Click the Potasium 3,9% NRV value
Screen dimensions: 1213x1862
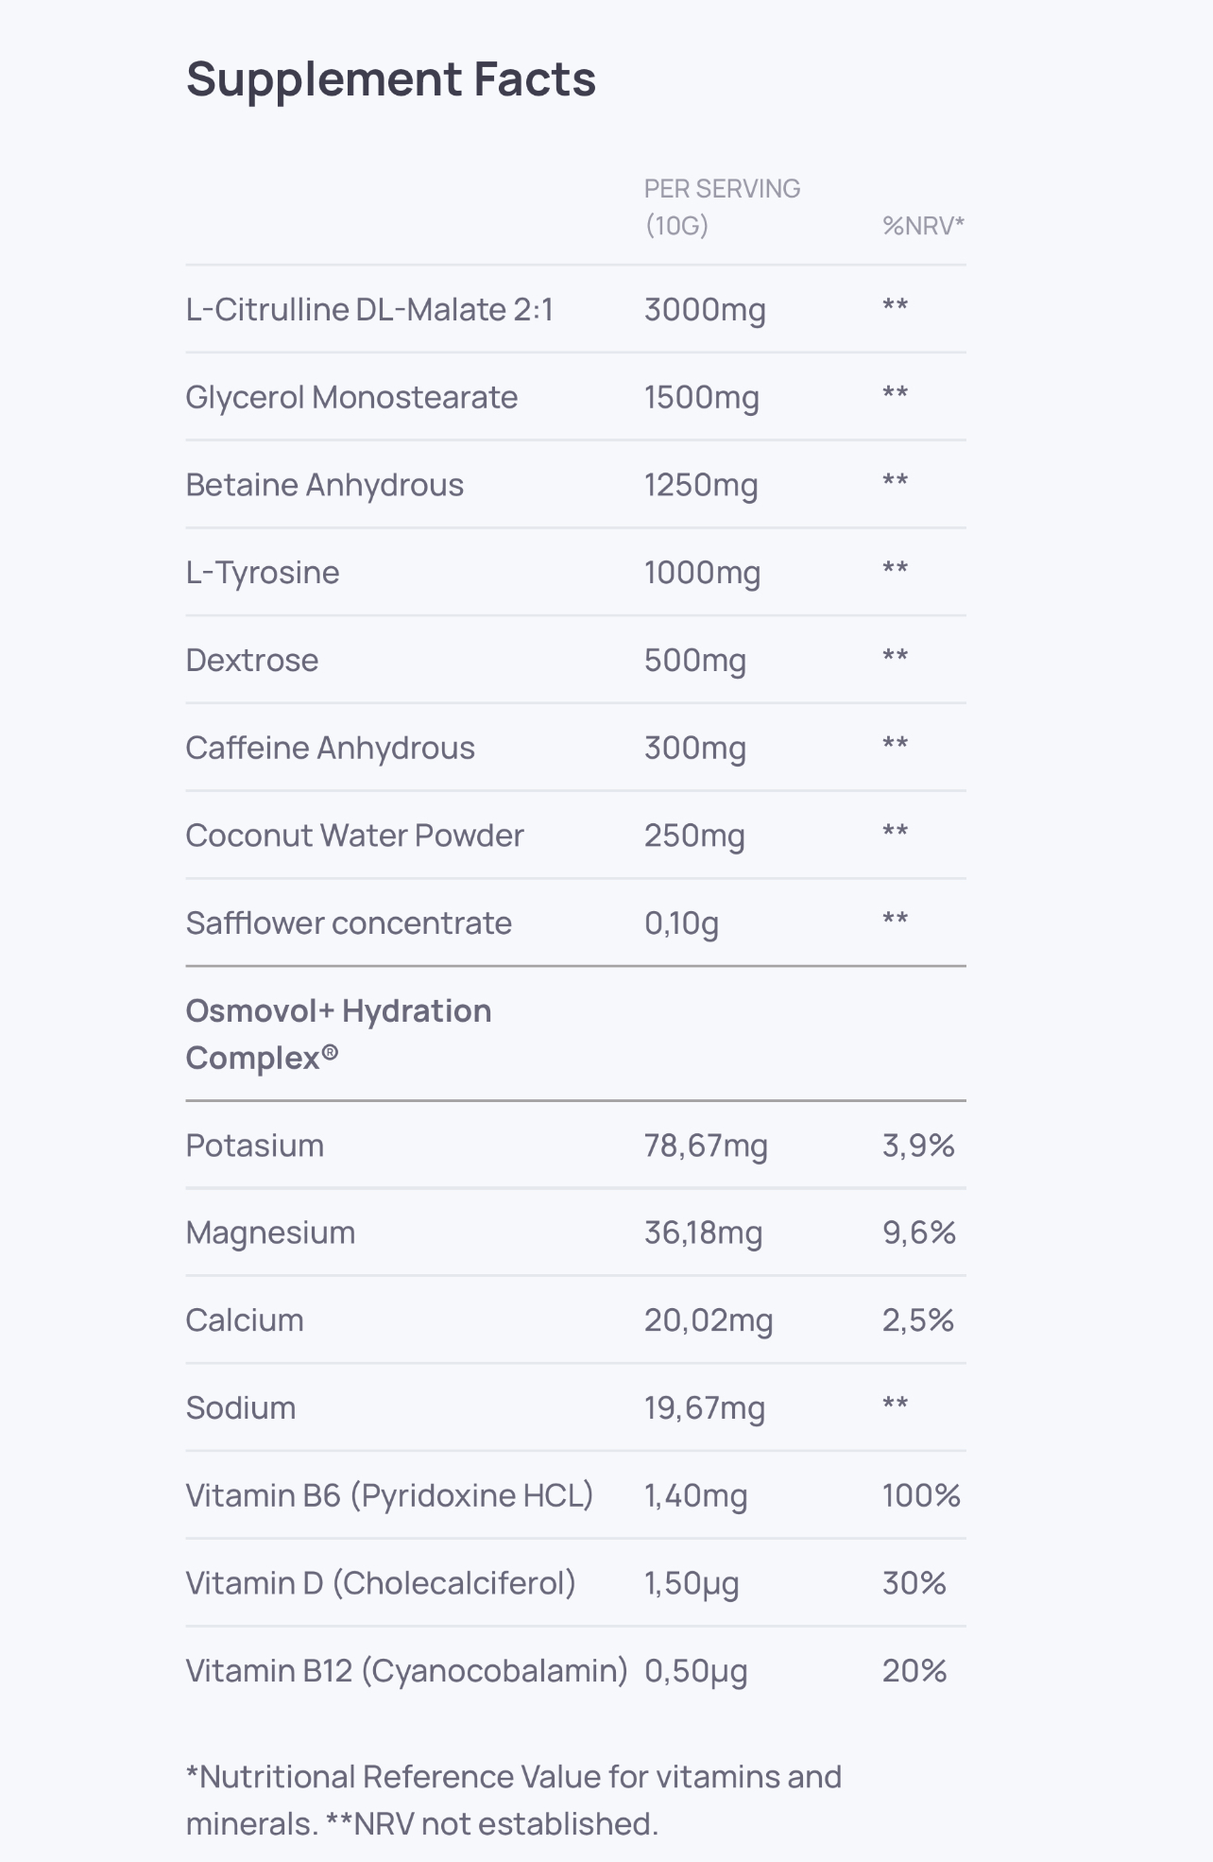[918, 1146]
